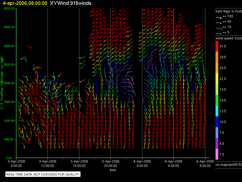Select the orange 28.5 knots color band
This screenshot has width=242, height=182.
pos(217,57)
